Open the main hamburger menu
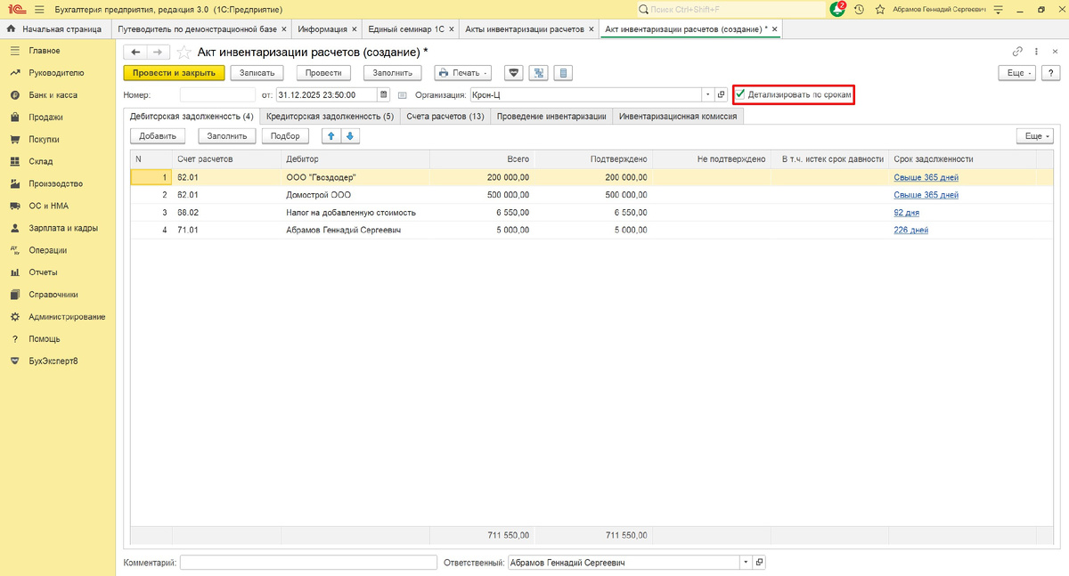The image size is (1069, 576). 39,9
